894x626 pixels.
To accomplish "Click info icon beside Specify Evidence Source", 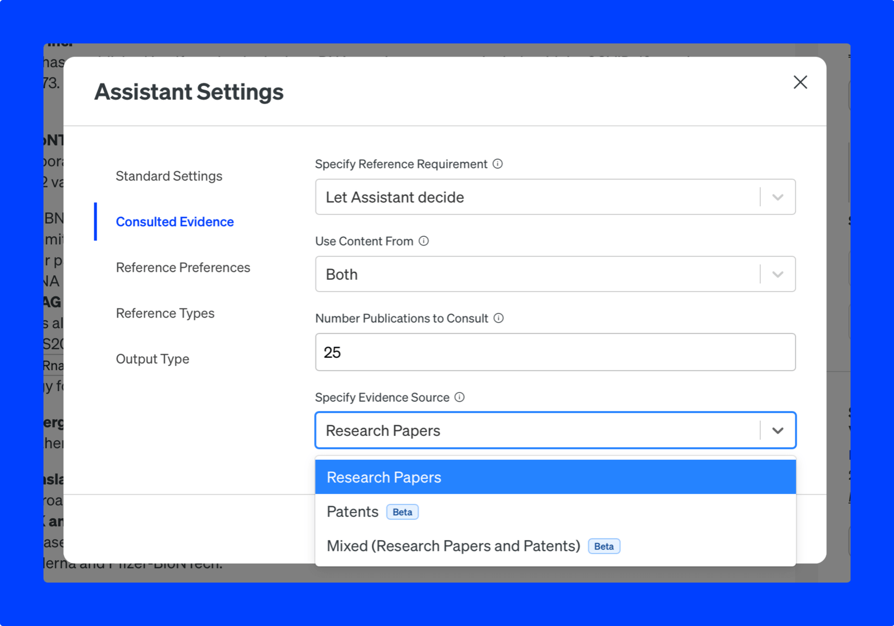I will [x=460, y=397].
